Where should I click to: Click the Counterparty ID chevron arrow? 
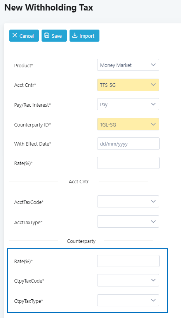coord(153,124)
